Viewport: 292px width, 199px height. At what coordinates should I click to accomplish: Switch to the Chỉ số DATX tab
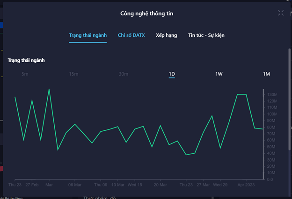click(131, 35)
